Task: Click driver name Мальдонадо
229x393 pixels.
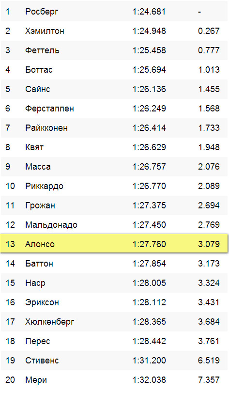Action: tap(51, 225)
